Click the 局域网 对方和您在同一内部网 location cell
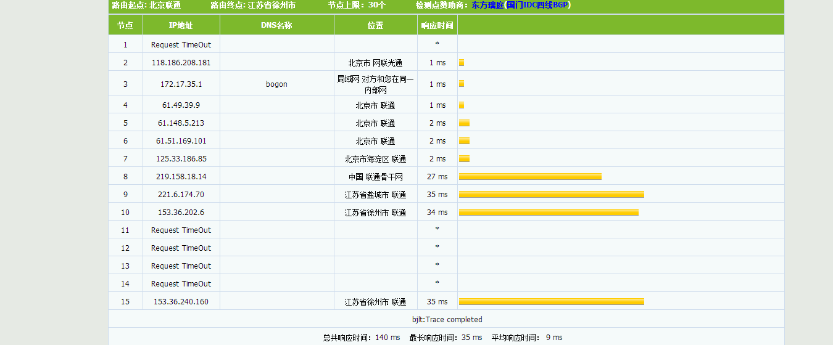Screen dimensions: 833x345 tap(375, 84)
